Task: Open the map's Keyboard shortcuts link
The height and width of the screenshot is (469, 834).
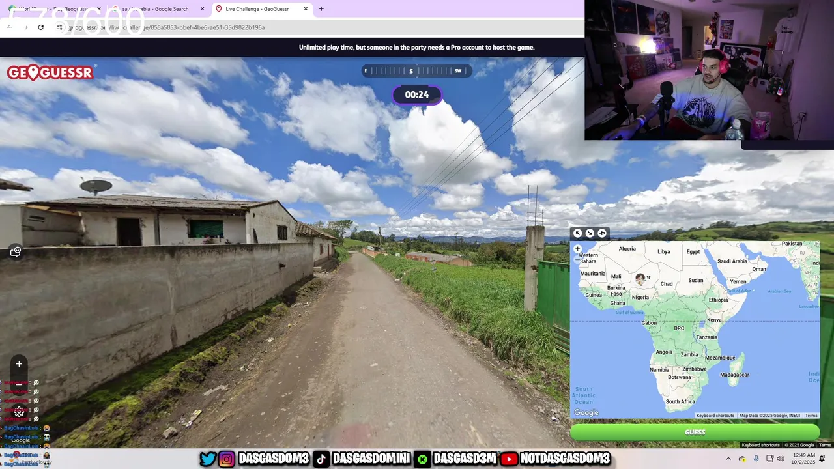Action: point(715,416)
